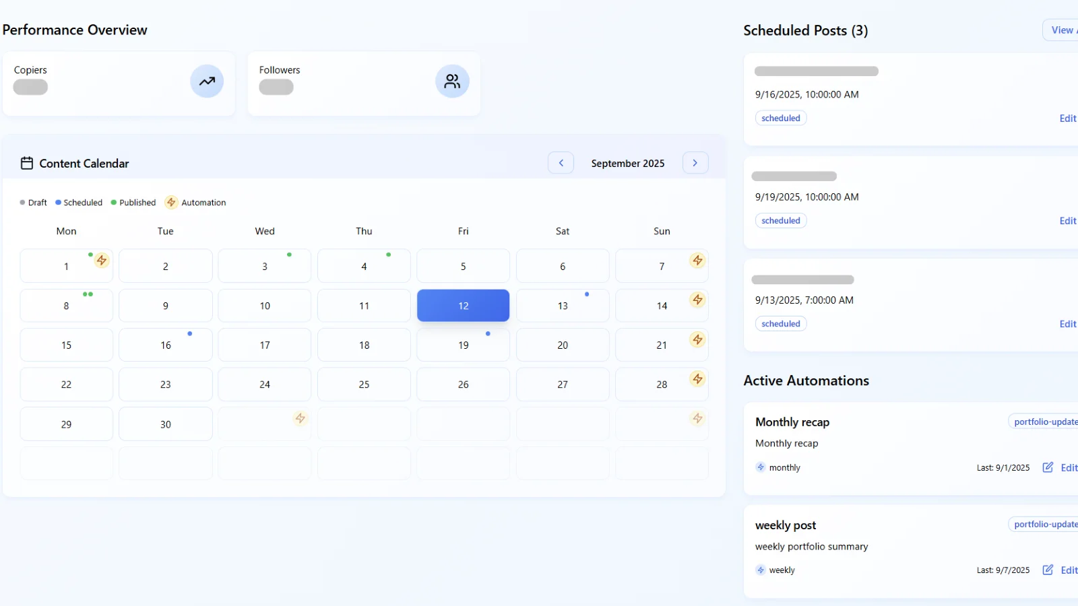Click the Monthly recap edit pencil icon
The width and height of the screenshot is (1078, 606).
coord(1048,467)
